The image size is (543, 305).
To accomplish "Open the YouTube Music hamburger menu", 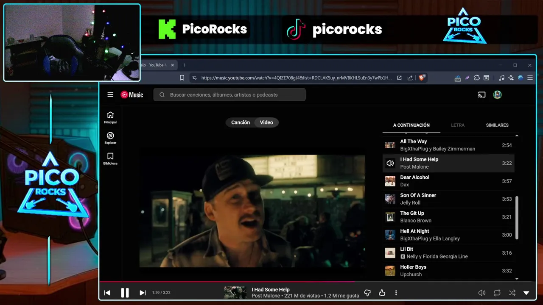I will pos(110,95).
